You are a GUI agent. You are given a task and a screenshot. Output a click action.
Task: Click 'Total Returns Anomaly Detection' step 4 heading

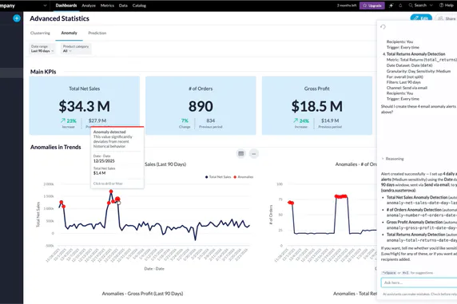pyautogui.click(x=415, y=54)
